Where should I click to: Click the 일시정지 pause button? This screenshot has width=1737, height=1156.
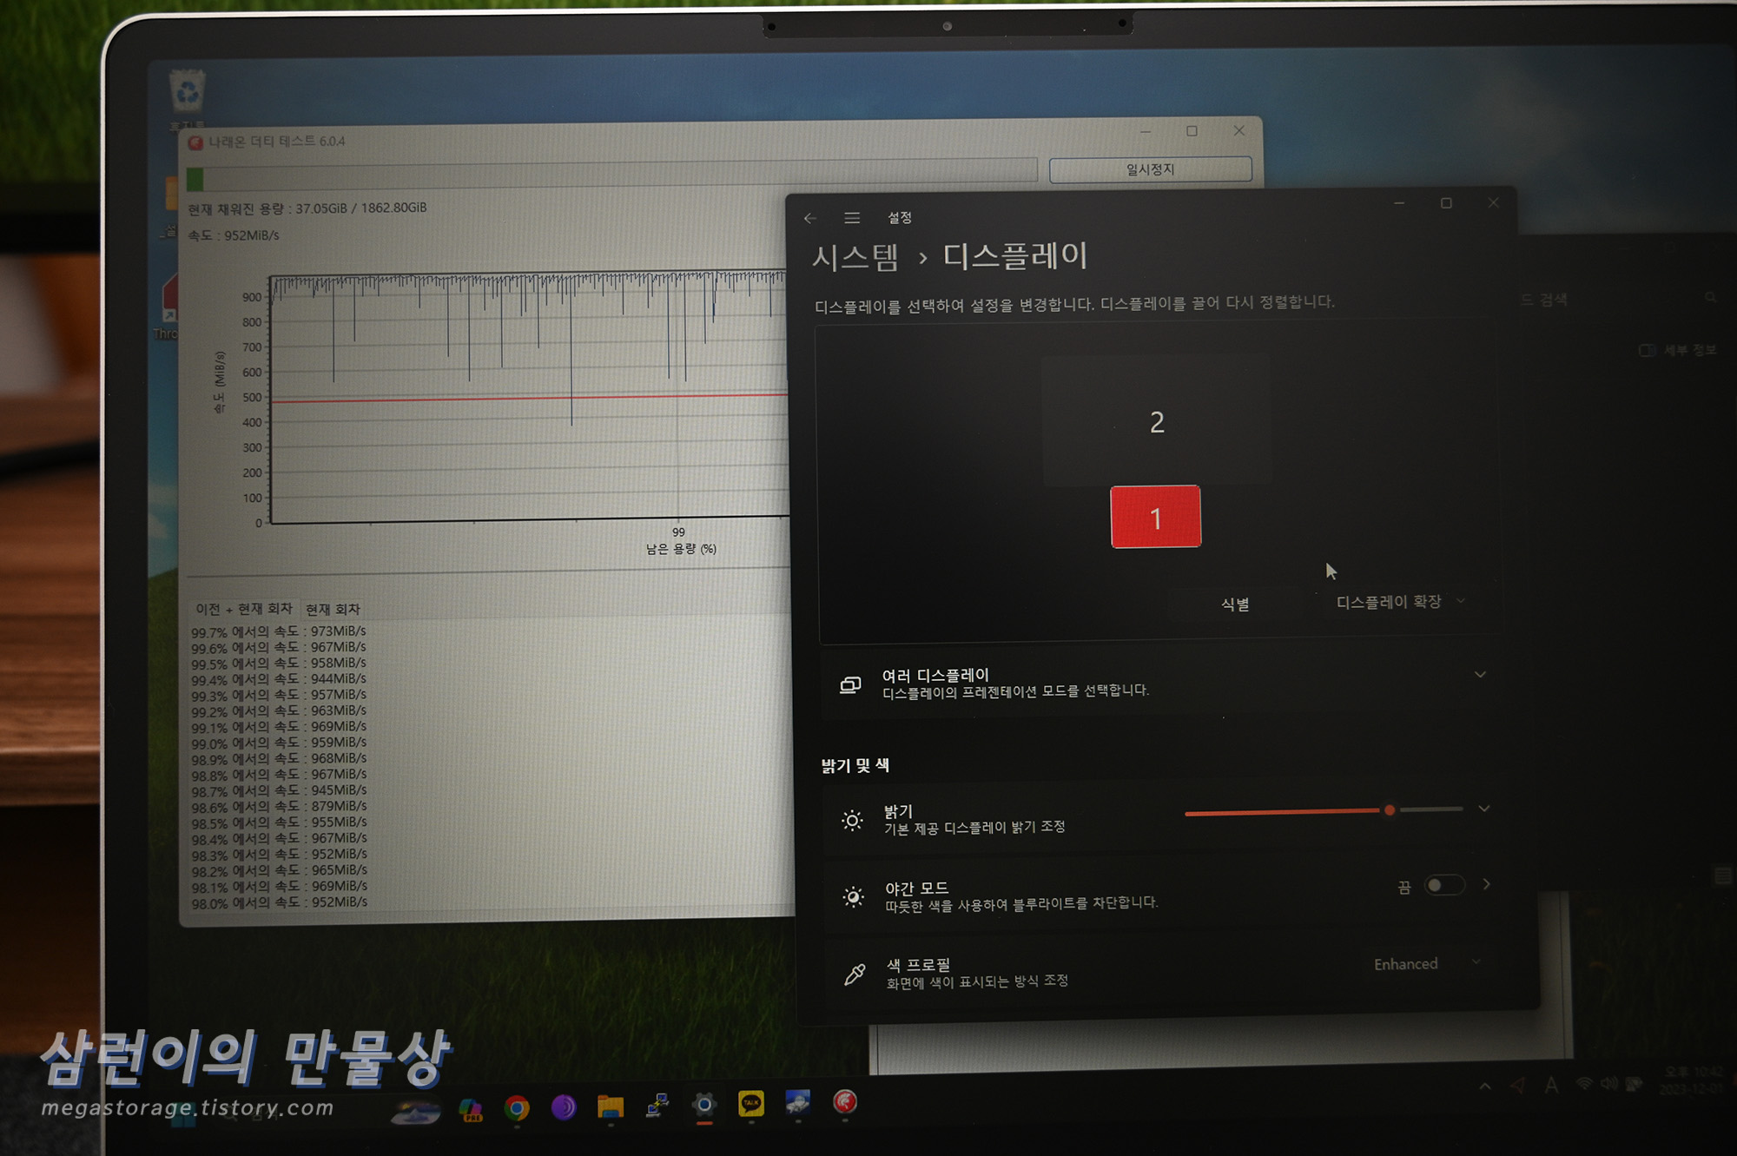coord(1150,169)
